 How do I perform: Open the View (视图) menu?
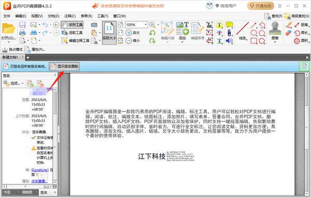click(x=37, y=16)
